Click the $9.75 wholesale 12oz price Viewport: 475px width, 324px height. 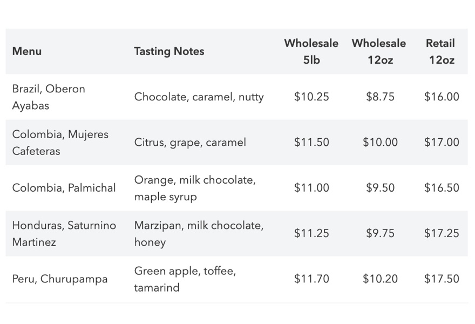380,233
